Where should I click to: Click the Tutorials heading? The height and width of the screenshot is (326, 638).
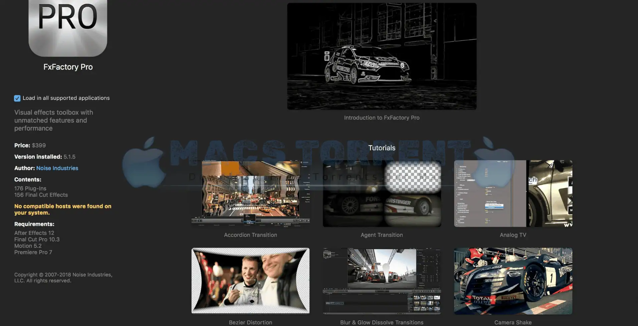coord(382,148)
